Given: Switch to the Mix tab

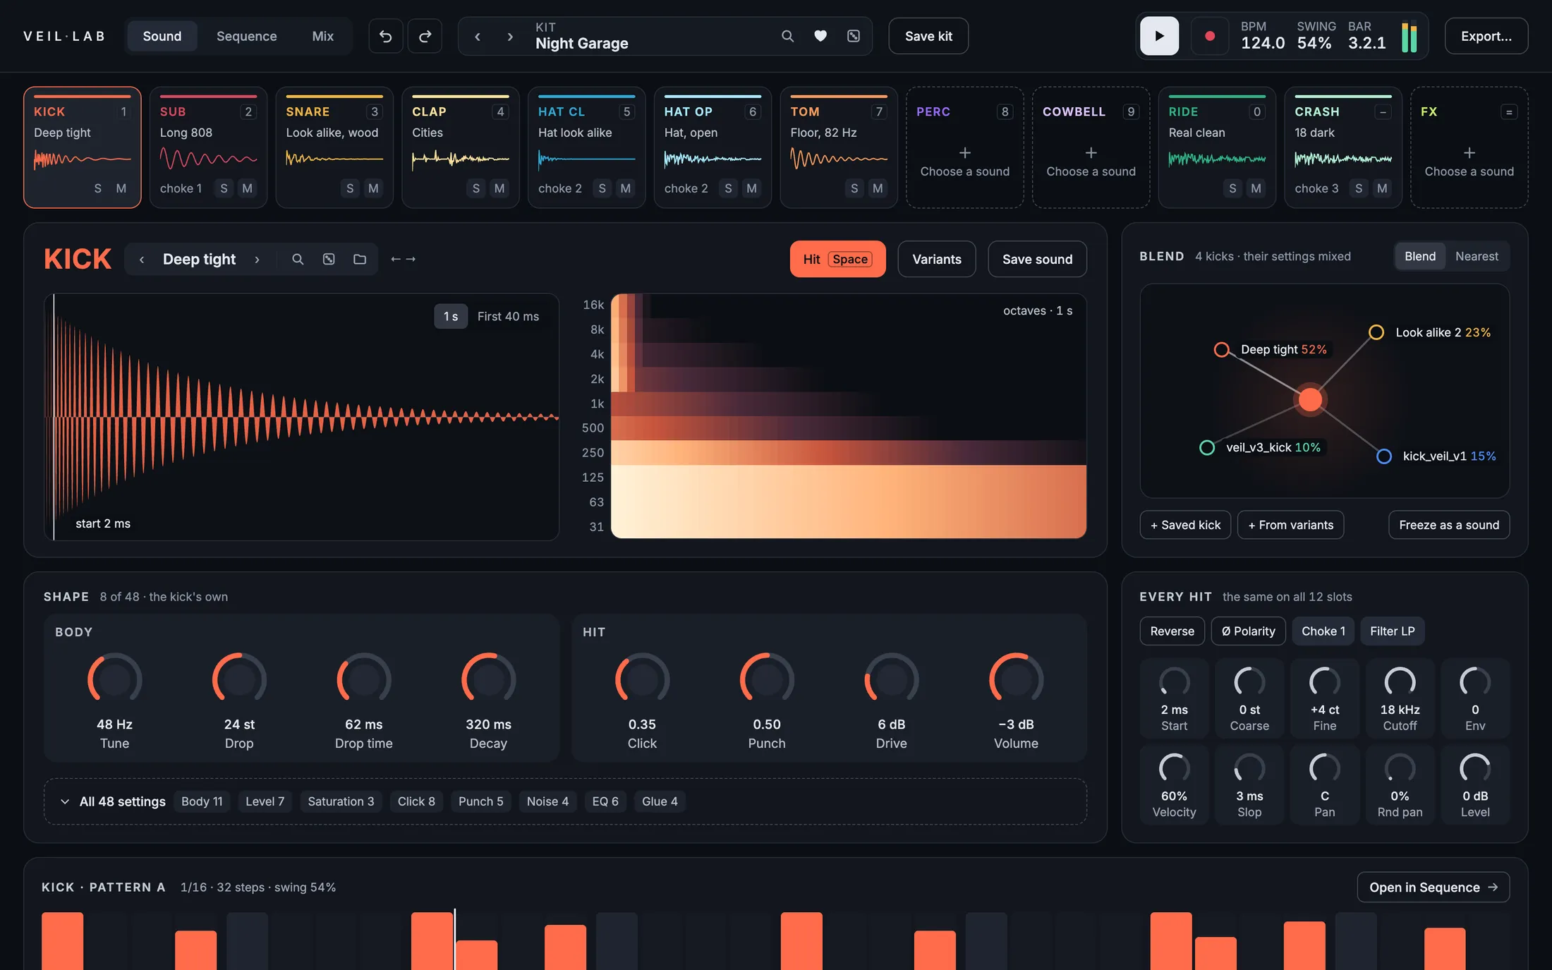Looking at the screenshot, I should tap(322, 36).
